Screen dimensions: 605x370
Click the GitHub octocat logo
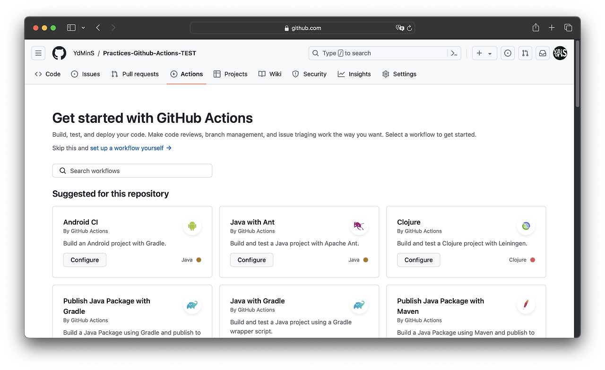(59, 53)
